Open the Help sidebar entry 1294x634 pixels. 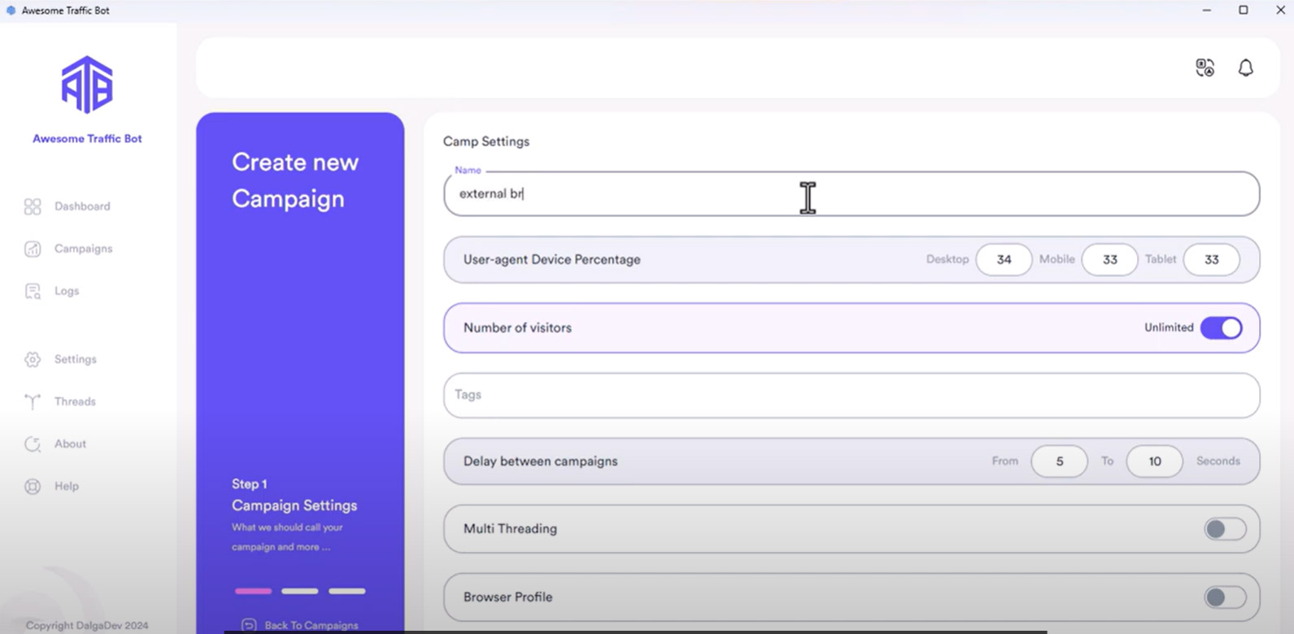(67, 486)
